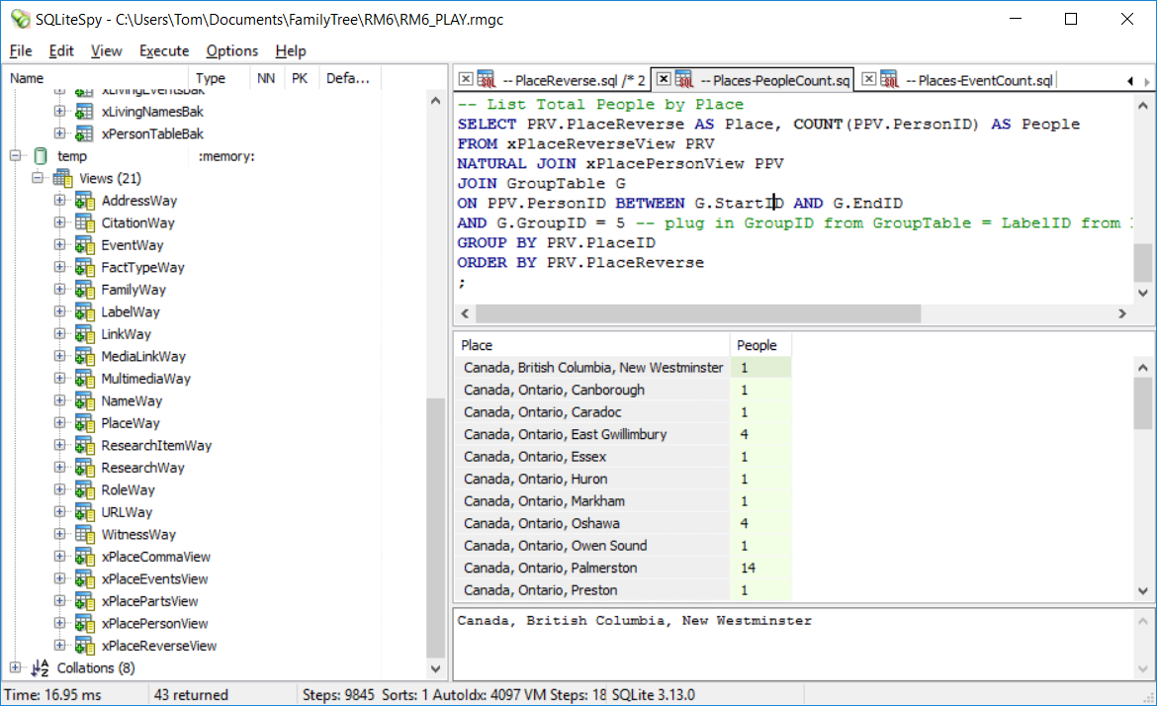The height and width of the screenshot is (706, 1157).
Task: Expand the xPlaceCommaView node
Action: [x=59, y=557]
